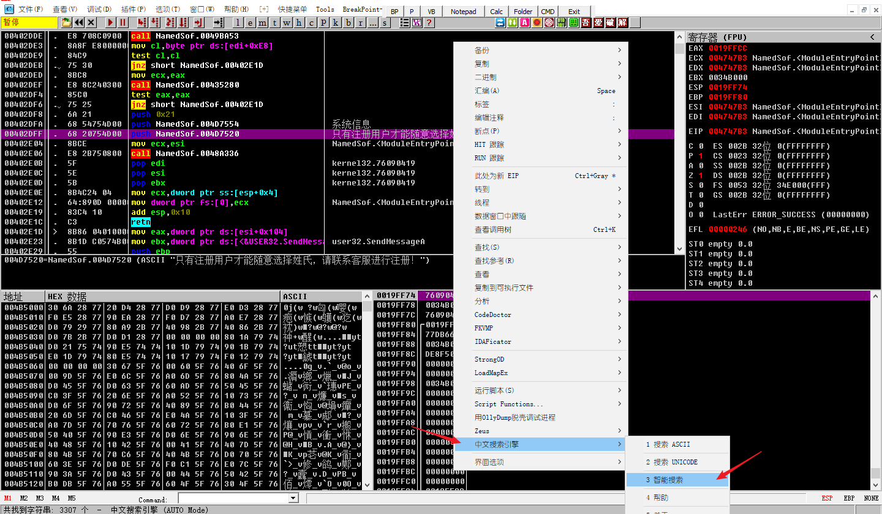Viewport: 882px width, 514px height.
Task: Choose 3 智能搜索 from the submenu
Action: [x=677, y=480]
